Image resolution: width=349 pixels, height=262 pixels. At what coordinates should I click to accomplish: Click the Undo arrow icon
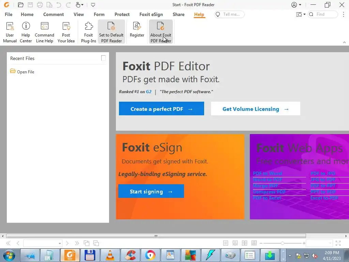pyautogui.click(x=59, y=5)
